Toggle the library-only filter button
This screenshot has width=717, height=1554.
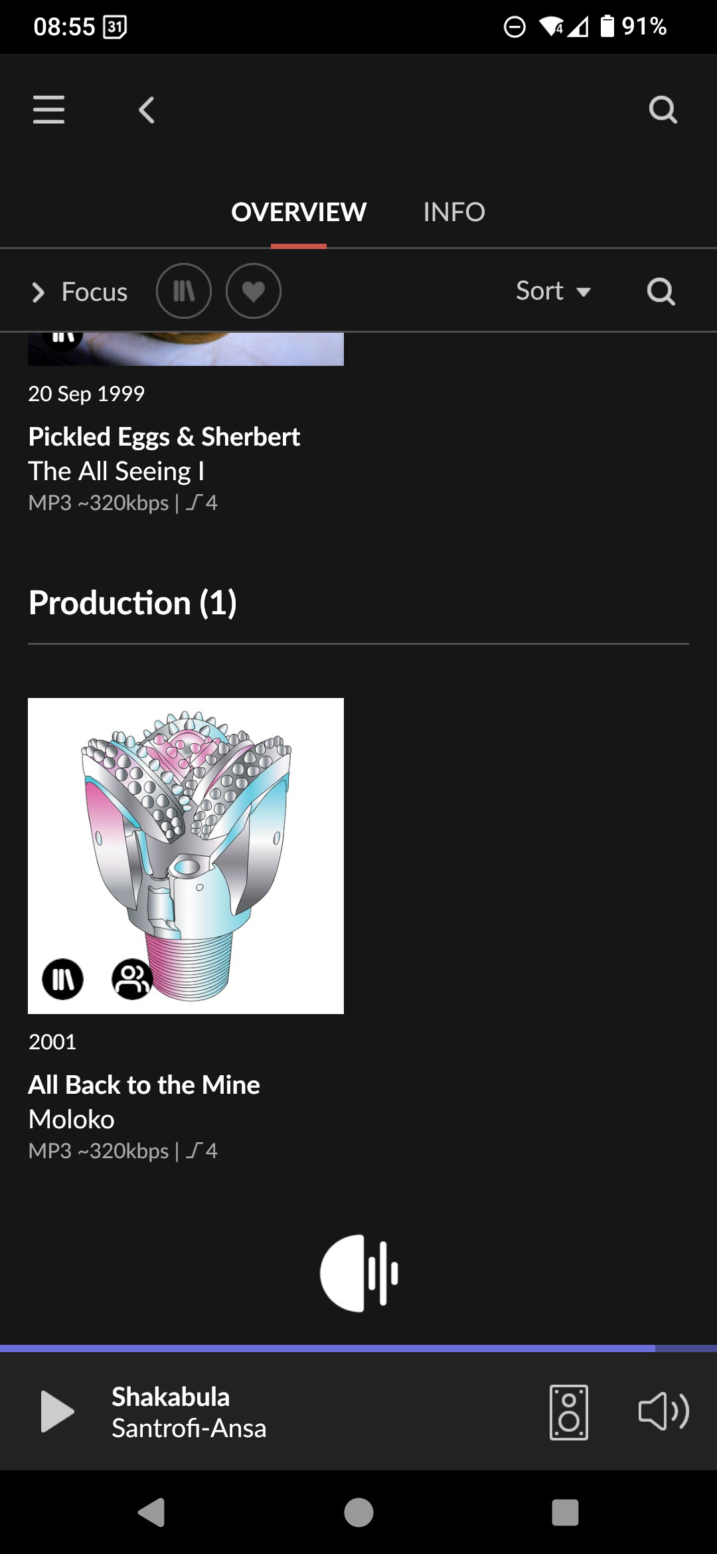coord(184,291)
